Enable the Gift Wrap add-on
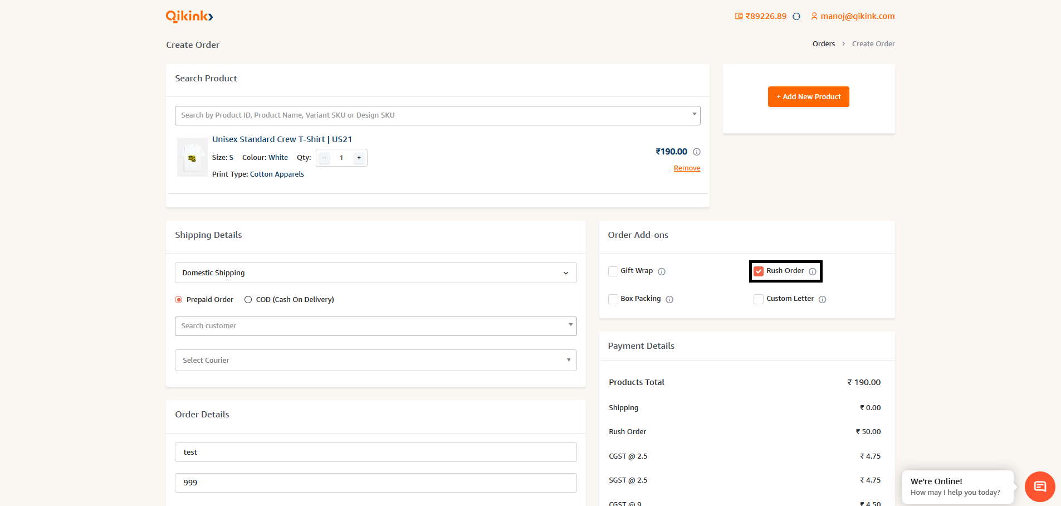This screenshot has width=1061, height=506. click(613, 271)
